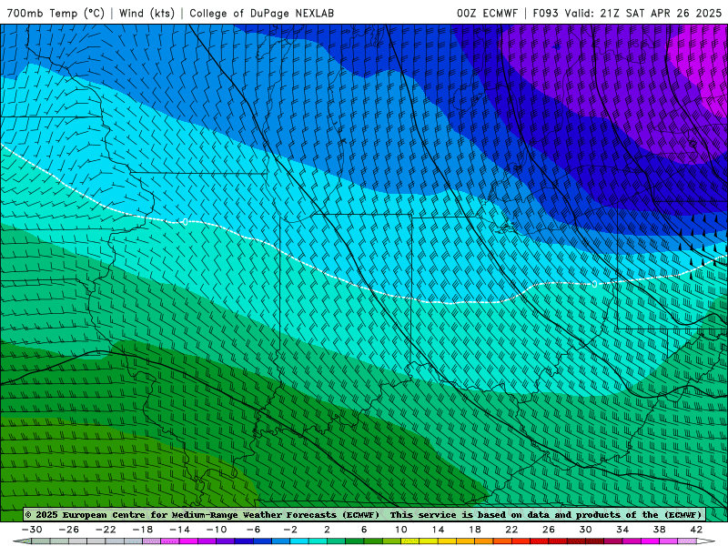Click the -6 legend value
Image resolution: width=728 pixels, height=546 pixels.
point(253,530)
